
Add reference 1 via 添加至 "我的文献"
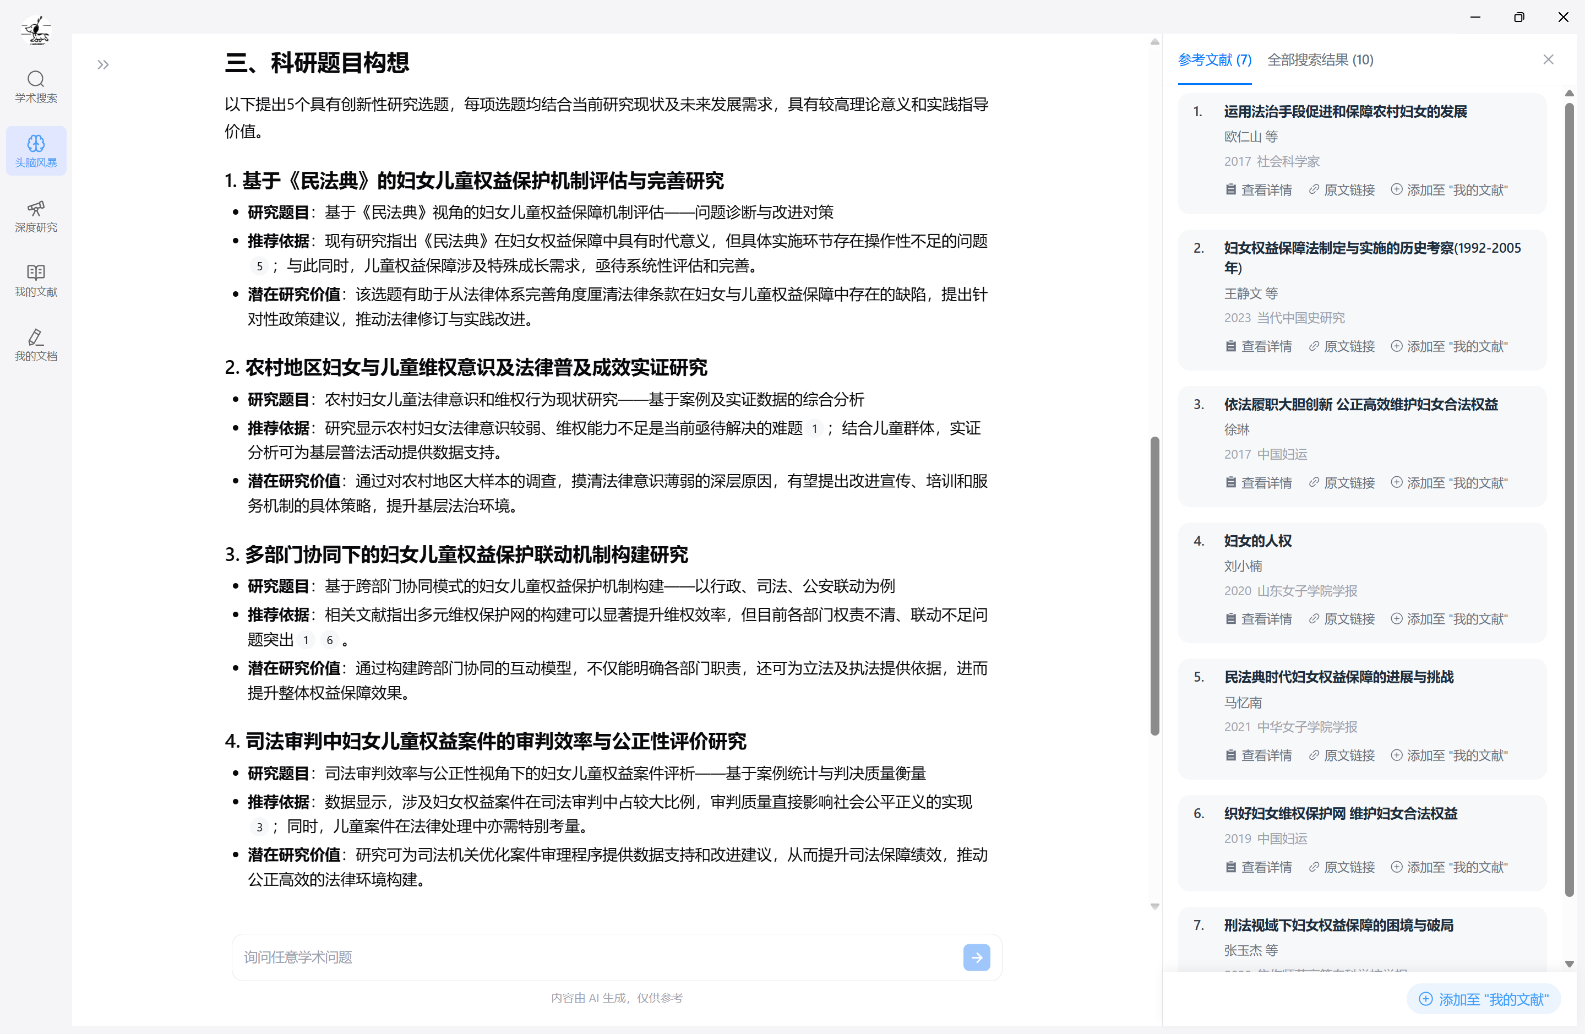click(1448, 190)
